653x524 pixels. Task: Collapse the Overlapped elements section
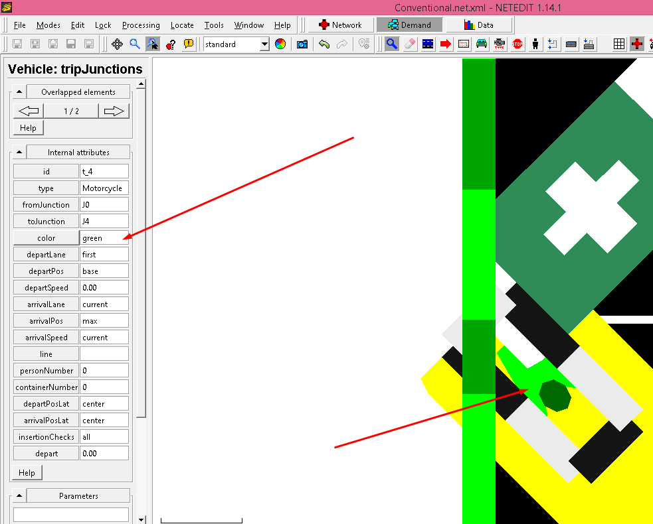[x=19, y=92]
